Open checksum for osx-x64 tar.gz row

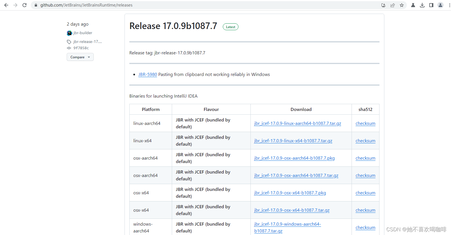click(366, 210)
